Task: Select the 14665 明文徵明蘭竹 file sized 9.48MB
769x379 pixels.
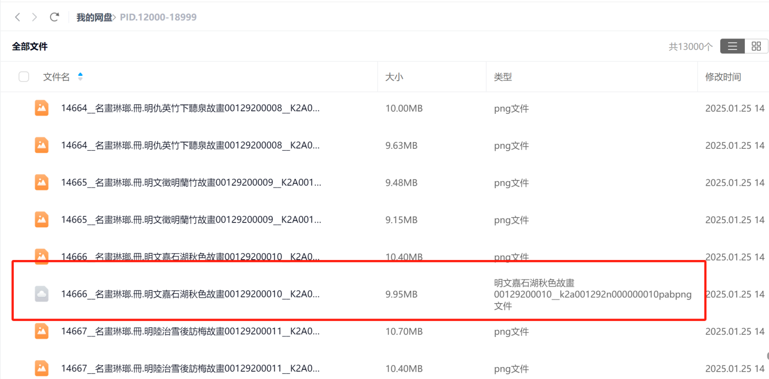Action: pyautogui.click(x=191, y=183)
